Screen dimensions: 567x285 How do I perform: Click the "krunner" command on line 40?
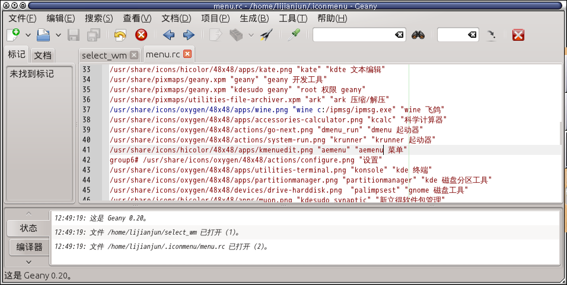point(348,140)
